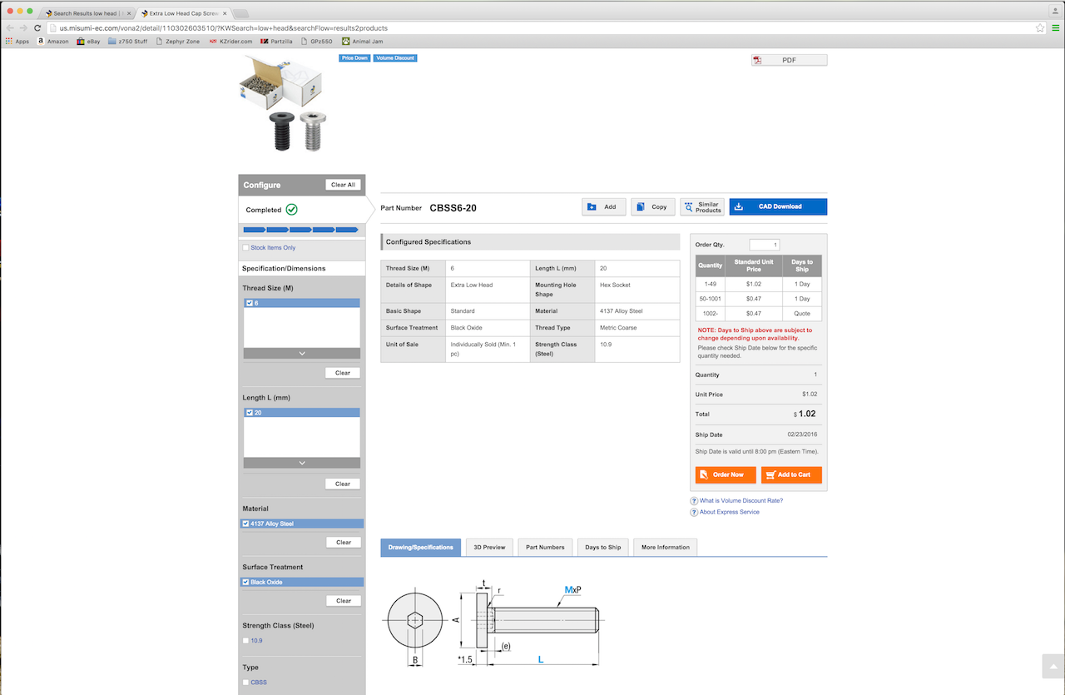Open the Chrome menu hamburger
Screen dimensions: 1065x695
click(1055, 27)
